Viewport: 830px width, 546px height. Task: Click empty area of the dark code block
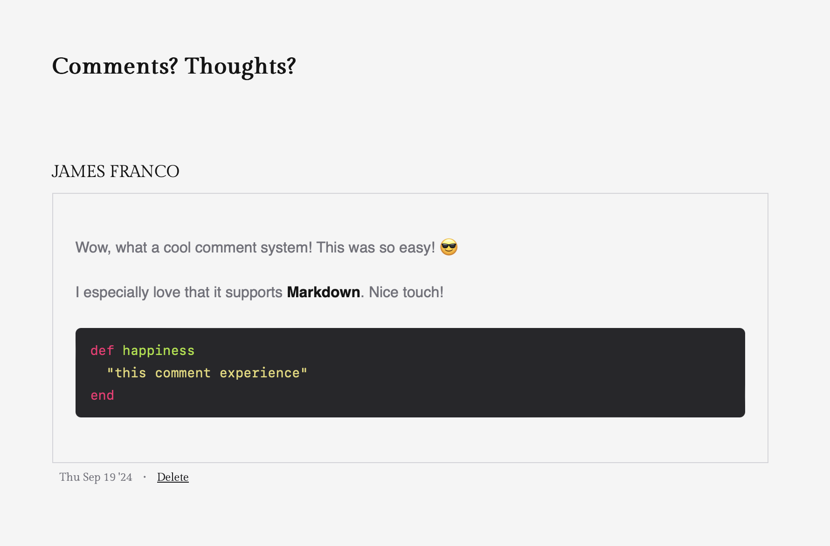(x=513, y=373)
